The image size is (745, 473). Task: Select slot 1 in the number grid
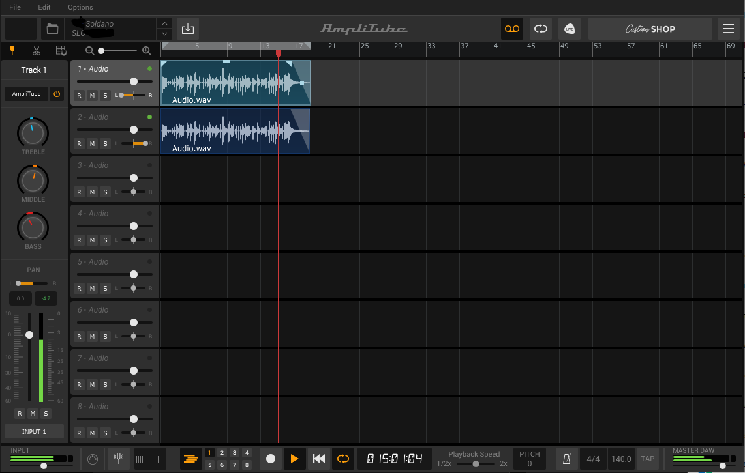209,453
